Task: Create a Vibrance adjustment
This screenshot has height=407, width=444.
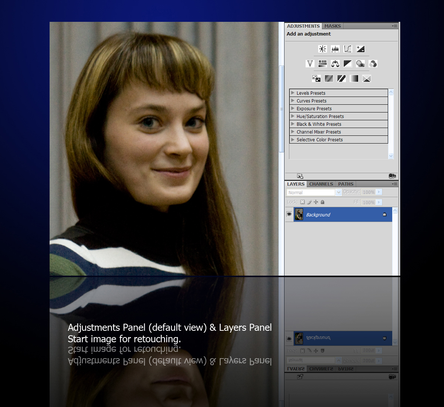Action: pos(310,64)
